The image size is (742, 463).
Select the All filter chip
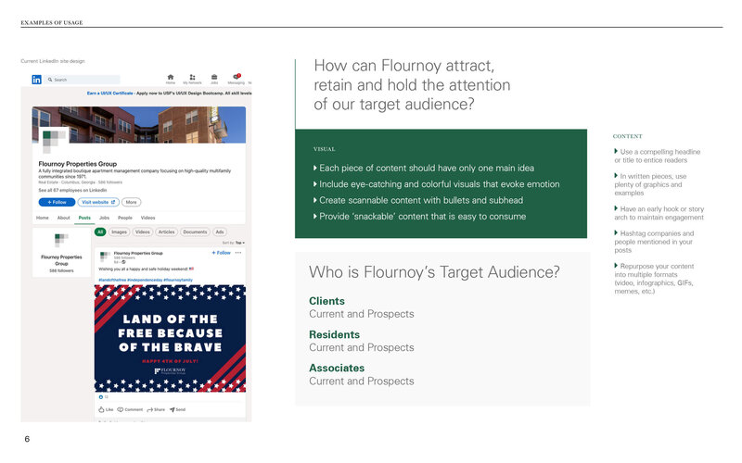click(x=100, y=231)
